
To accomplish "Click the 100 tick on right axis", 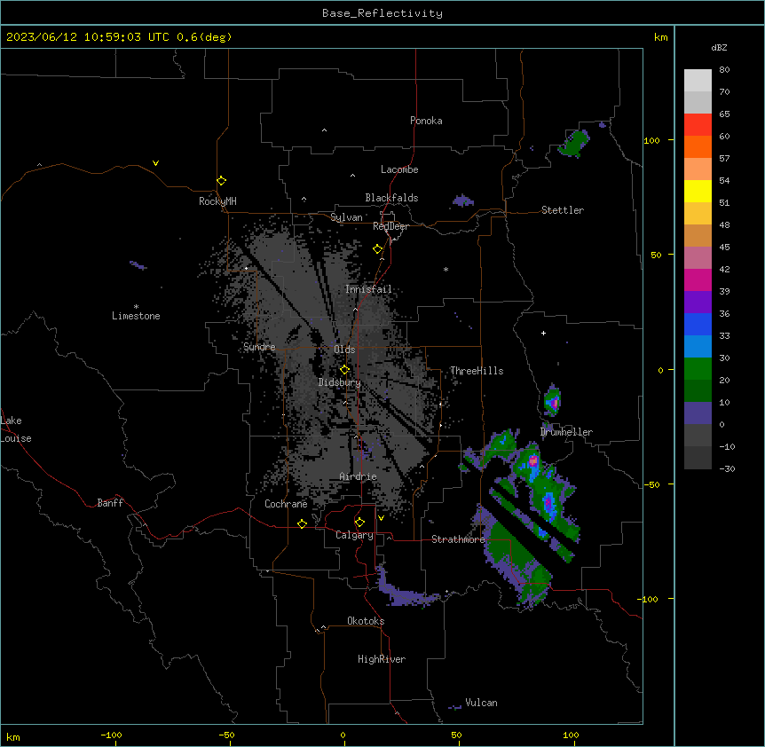I will tap(651, 140).
